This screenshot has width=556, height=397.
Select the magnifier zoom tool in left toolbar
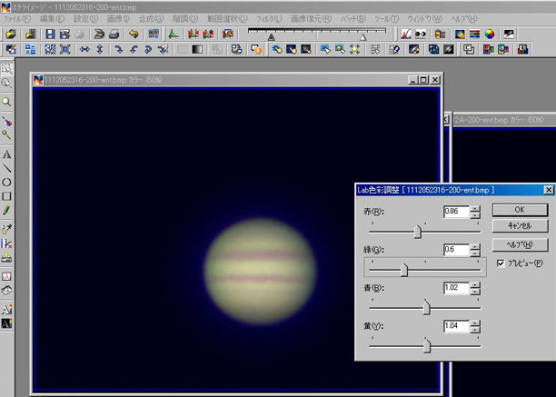(7, 102)
